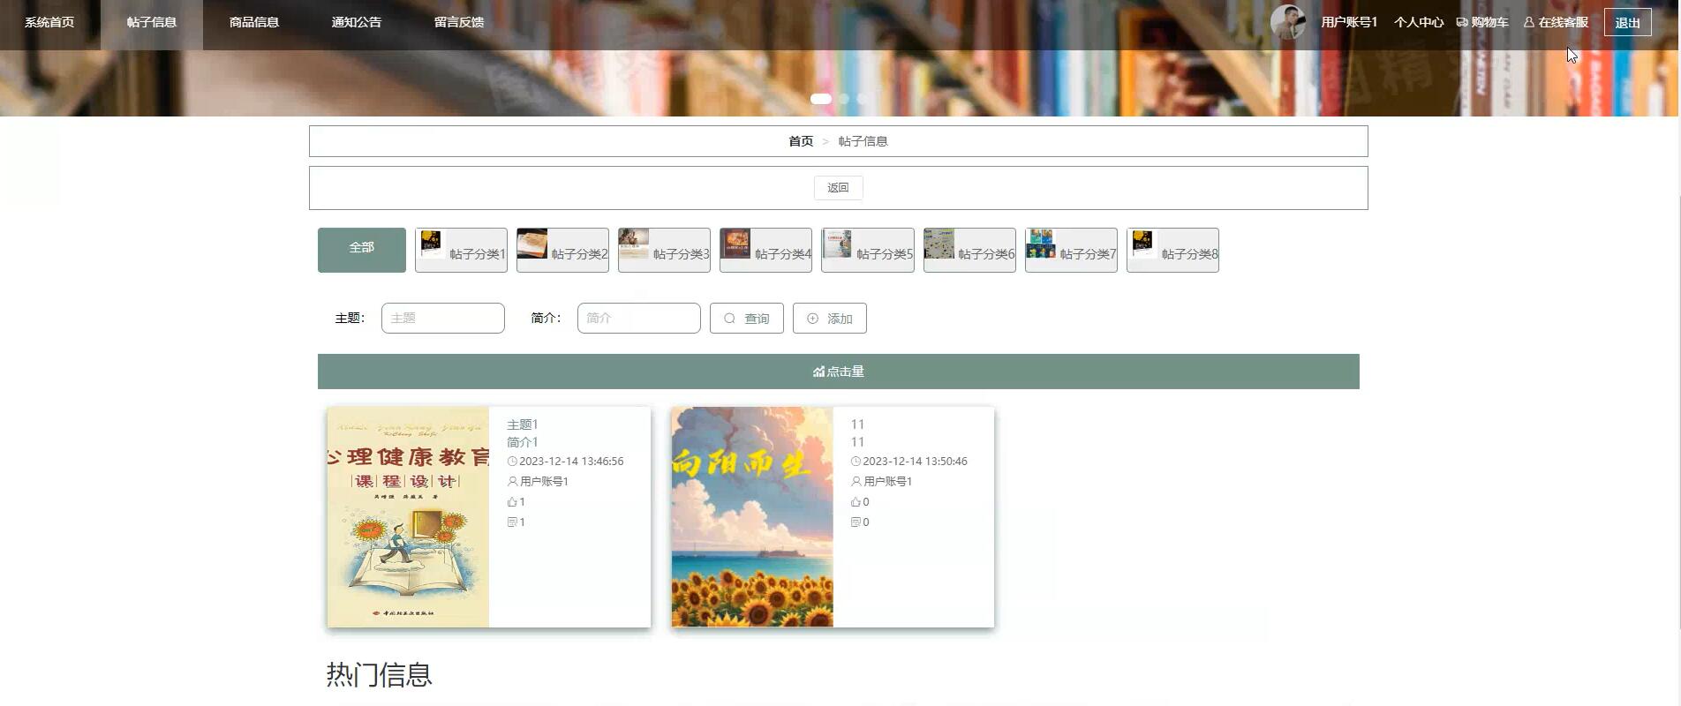Image resolution: width=1681 pixels, height=706 pixels.
Task: Click the comment icon on the 11 post
Action: point(856,522)
